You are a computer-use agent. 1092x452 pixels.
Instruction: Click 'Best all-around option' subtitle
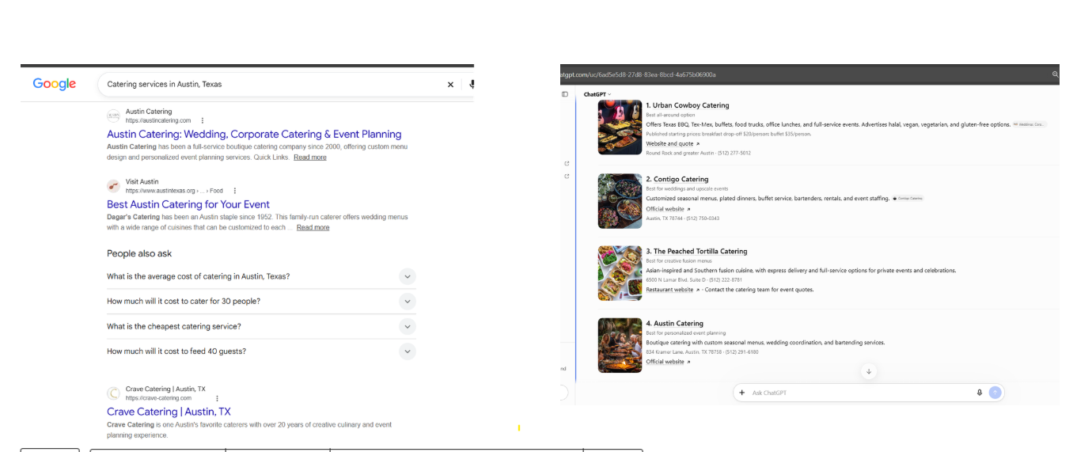[670, 115]
